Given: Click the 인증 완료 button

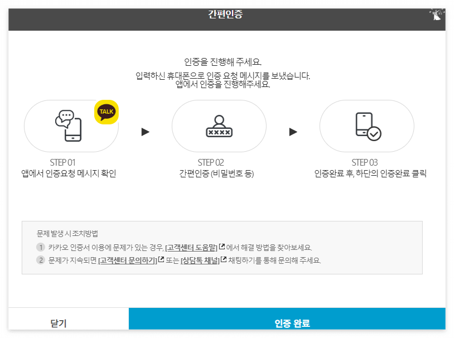Looking at the screenshot, I should pyautogui.click(x=287, y=318).
